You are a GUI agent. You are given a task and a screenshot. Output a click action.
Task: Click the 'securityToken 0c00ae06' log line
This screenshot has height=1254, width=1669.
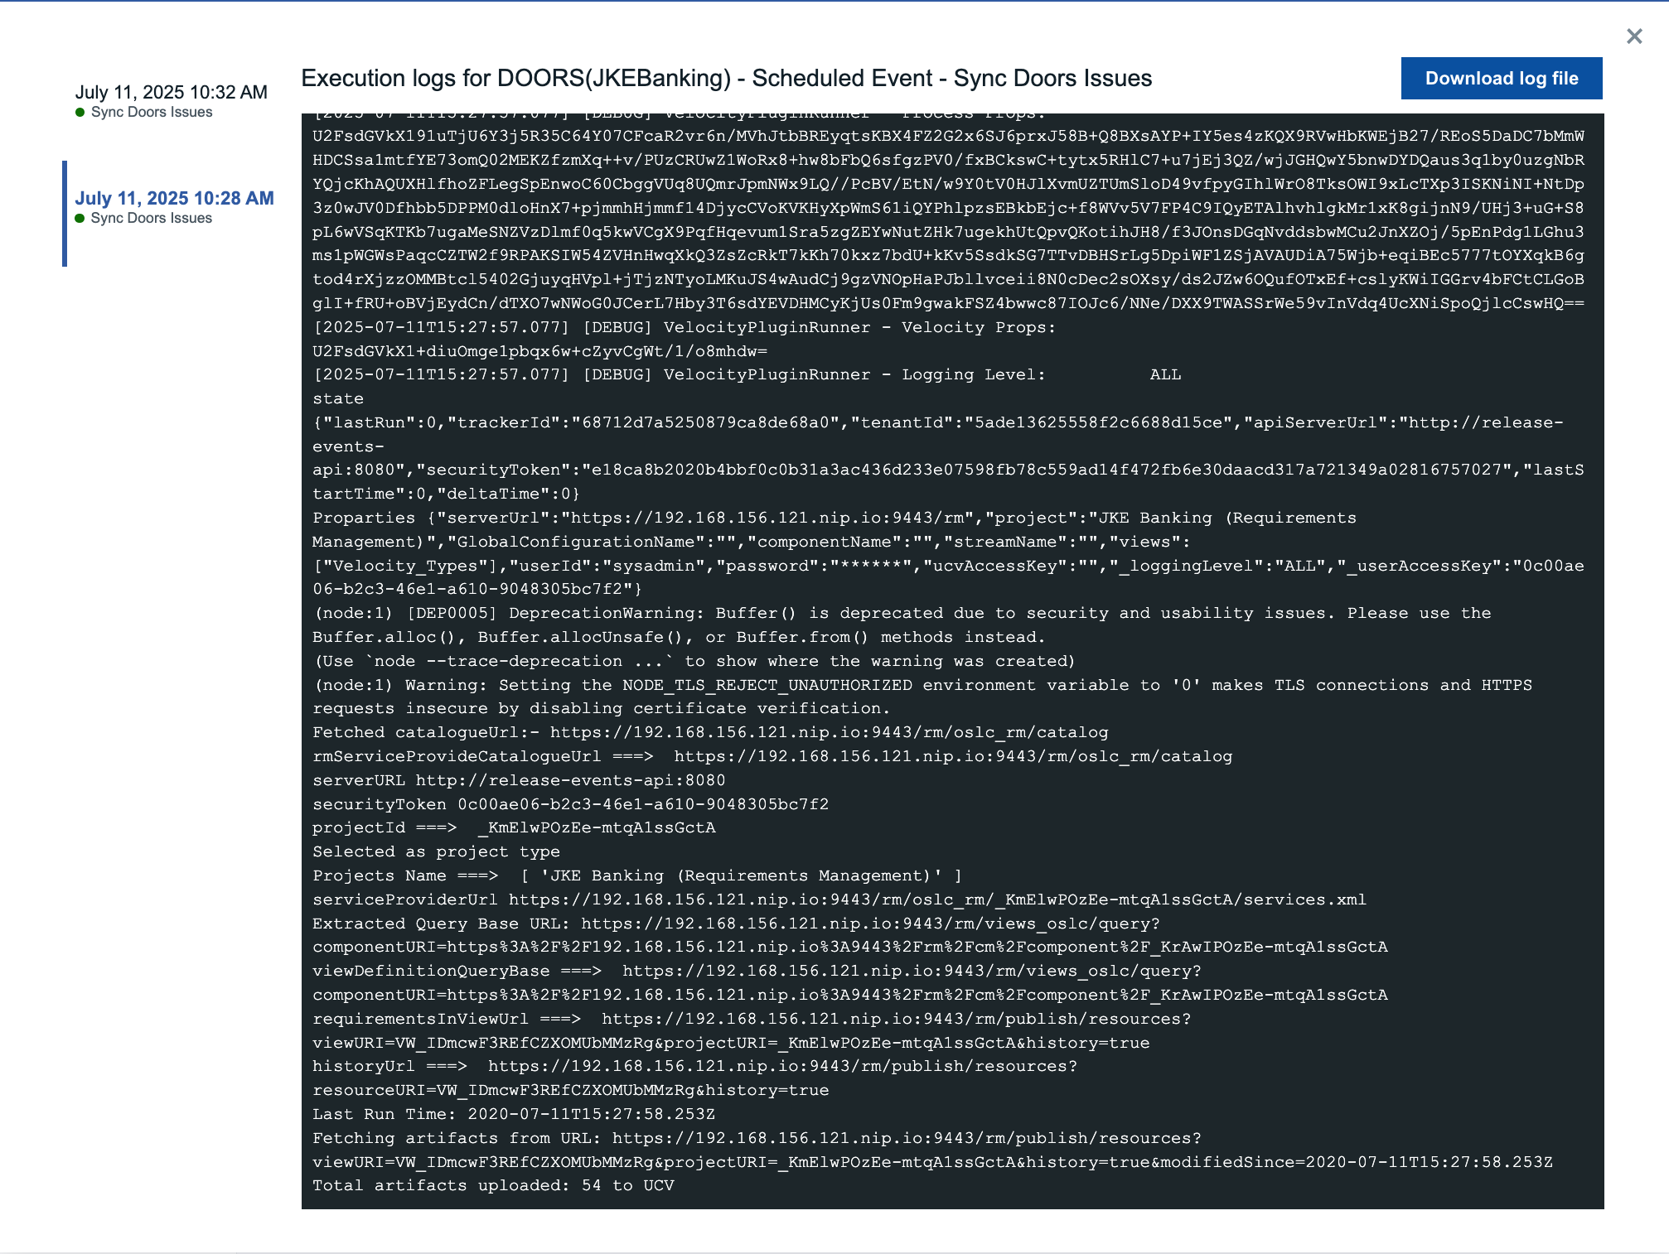click(570, 804)
